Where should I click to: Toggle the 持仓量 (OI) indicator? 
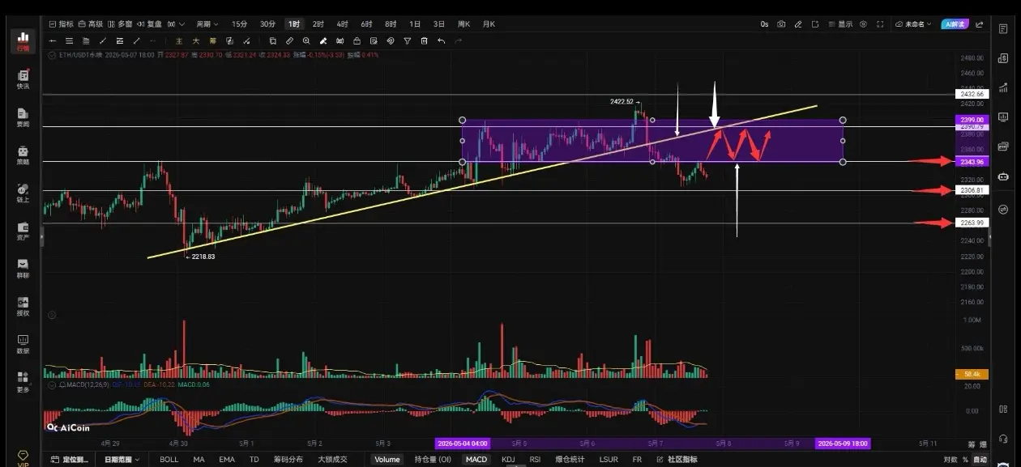point(433,459)
